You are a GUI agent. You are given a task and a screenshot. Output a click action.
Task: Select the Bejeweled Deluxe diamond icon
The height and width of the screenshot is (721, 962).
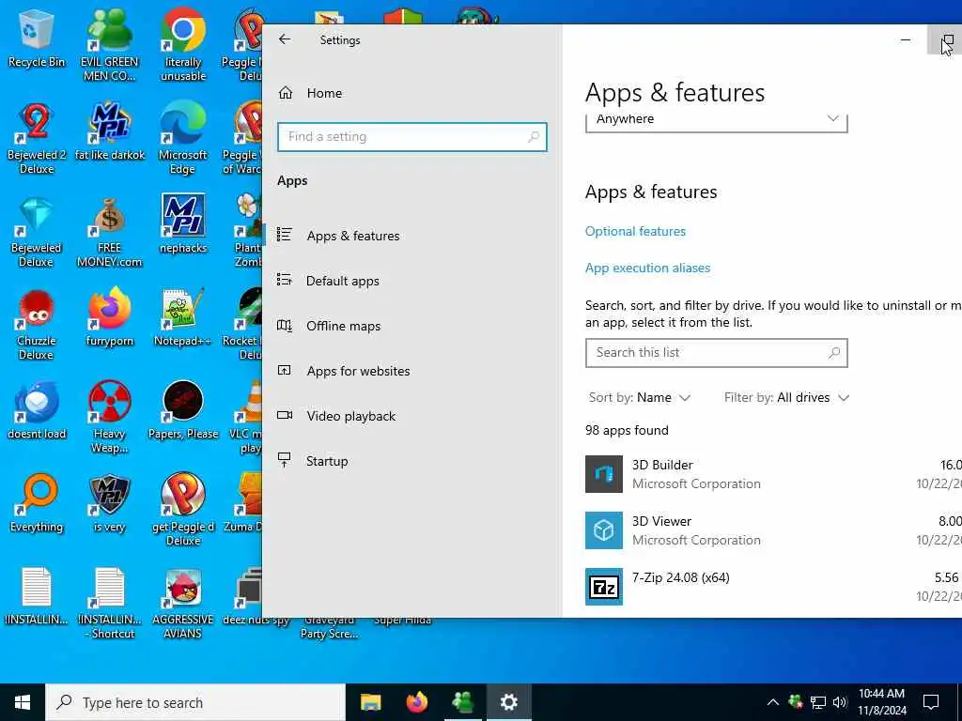point(37,233)
